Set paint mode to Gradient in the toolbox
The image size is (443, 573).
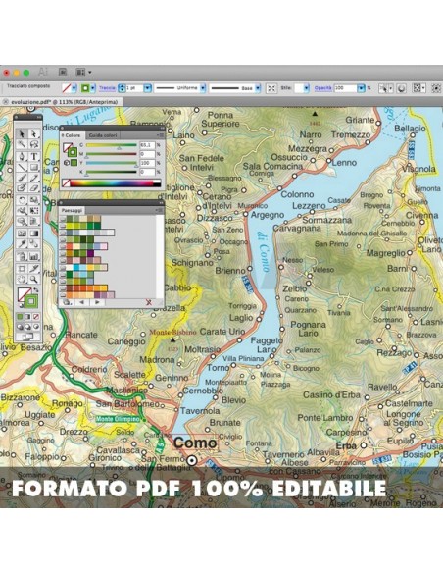(x=28, y=317)
